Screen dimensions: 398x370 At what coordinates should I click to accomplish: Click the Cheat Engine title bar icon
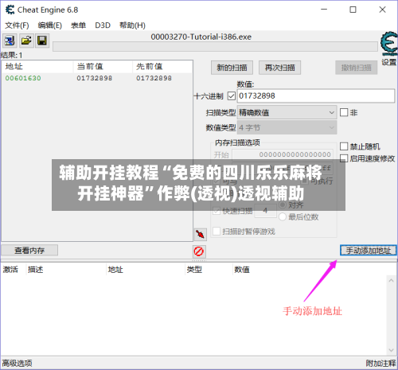pos(10,10)
